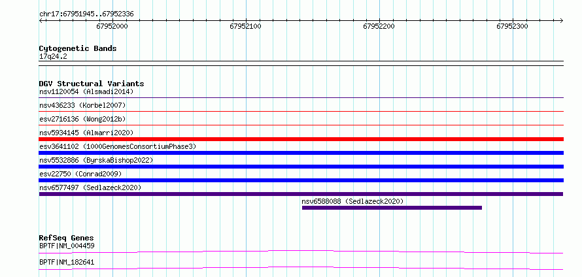Click the 17q24.2 cytogenetic band bar

point(301,63)
